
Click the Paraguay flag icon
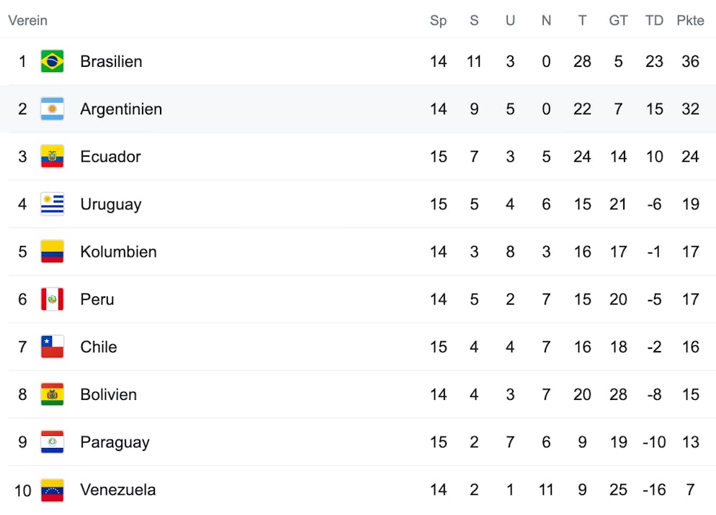52,442
